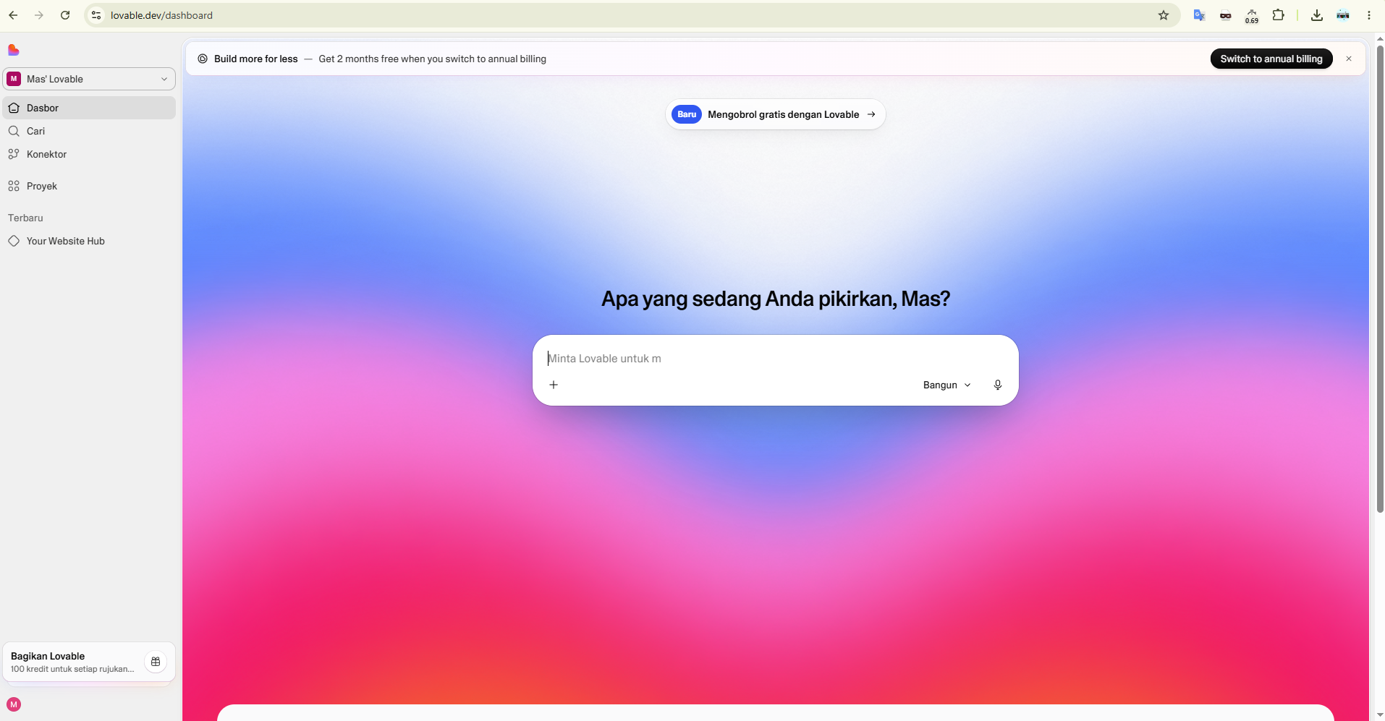Click the site information icon in address bar
Image resolution: width=1385 pixels, height=721 pixels.
[x=96, y=15]
